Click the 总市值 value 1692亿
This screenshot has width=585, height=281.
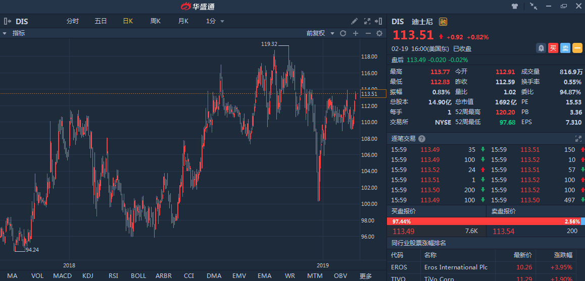click(x=506, y=102)
